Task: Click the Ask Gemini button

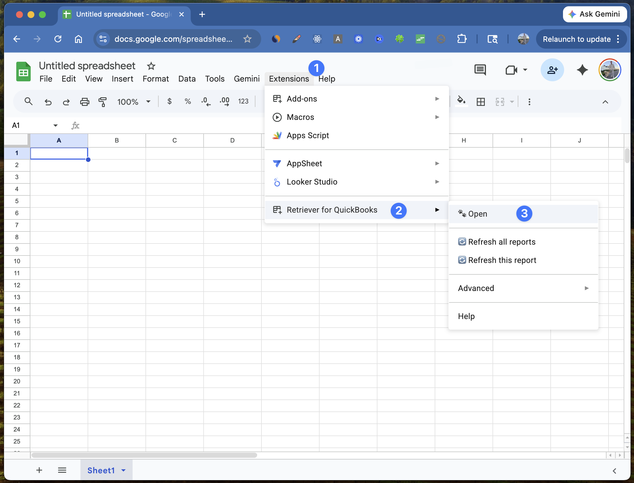Action: tap(595, 14)
